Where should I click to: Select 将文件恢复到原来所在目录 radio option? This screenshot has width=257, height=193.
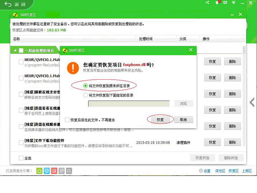click(x=86, y=86)
